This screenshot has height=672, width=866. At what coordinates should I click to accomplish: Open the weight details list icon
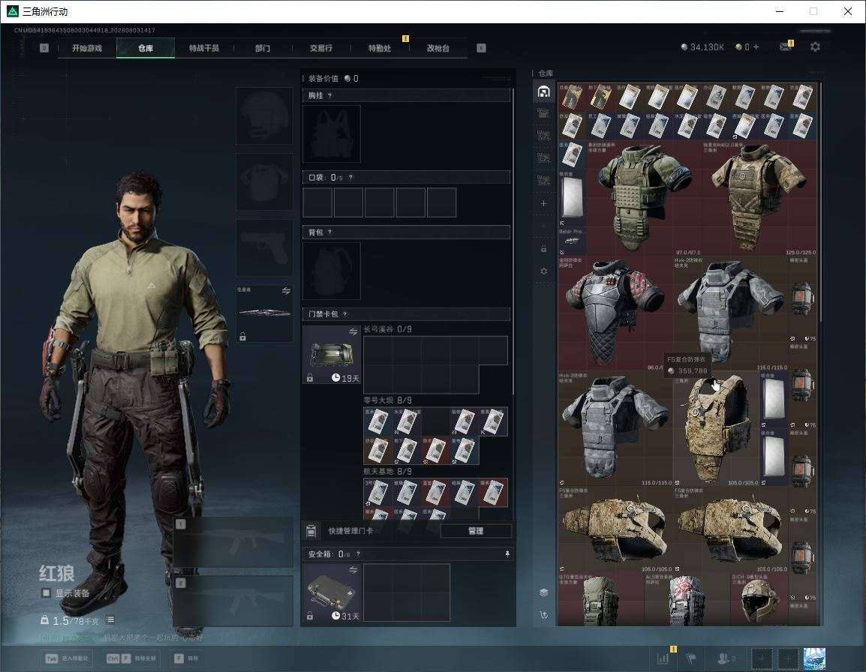(110, 620)
